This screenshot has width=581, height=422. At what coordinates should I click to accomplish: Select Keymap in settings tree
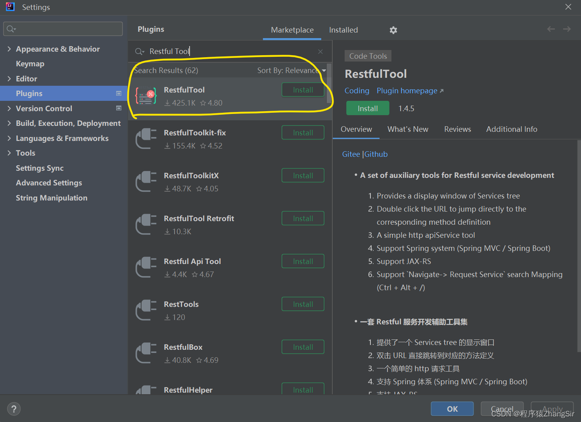click(x=63, y=64)
